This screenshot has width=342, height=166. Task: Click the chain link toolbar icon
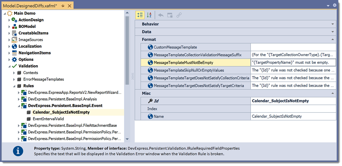[x=179, y=15]
